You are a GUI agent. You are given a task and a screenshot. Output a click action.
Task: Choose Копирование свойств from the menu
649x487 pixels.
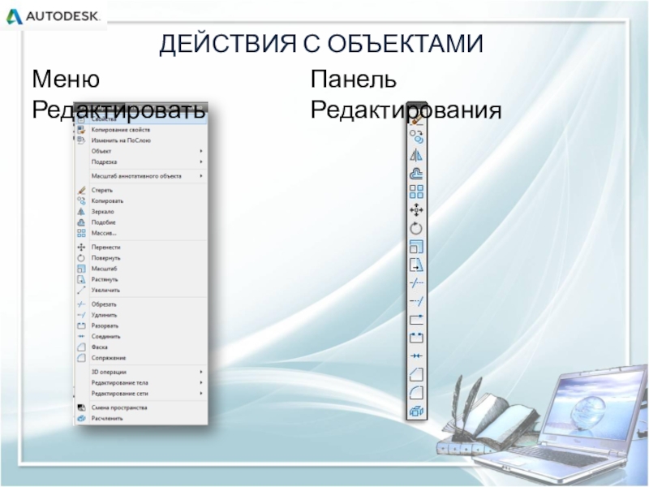pyautogui.click(x=140, y=130)
